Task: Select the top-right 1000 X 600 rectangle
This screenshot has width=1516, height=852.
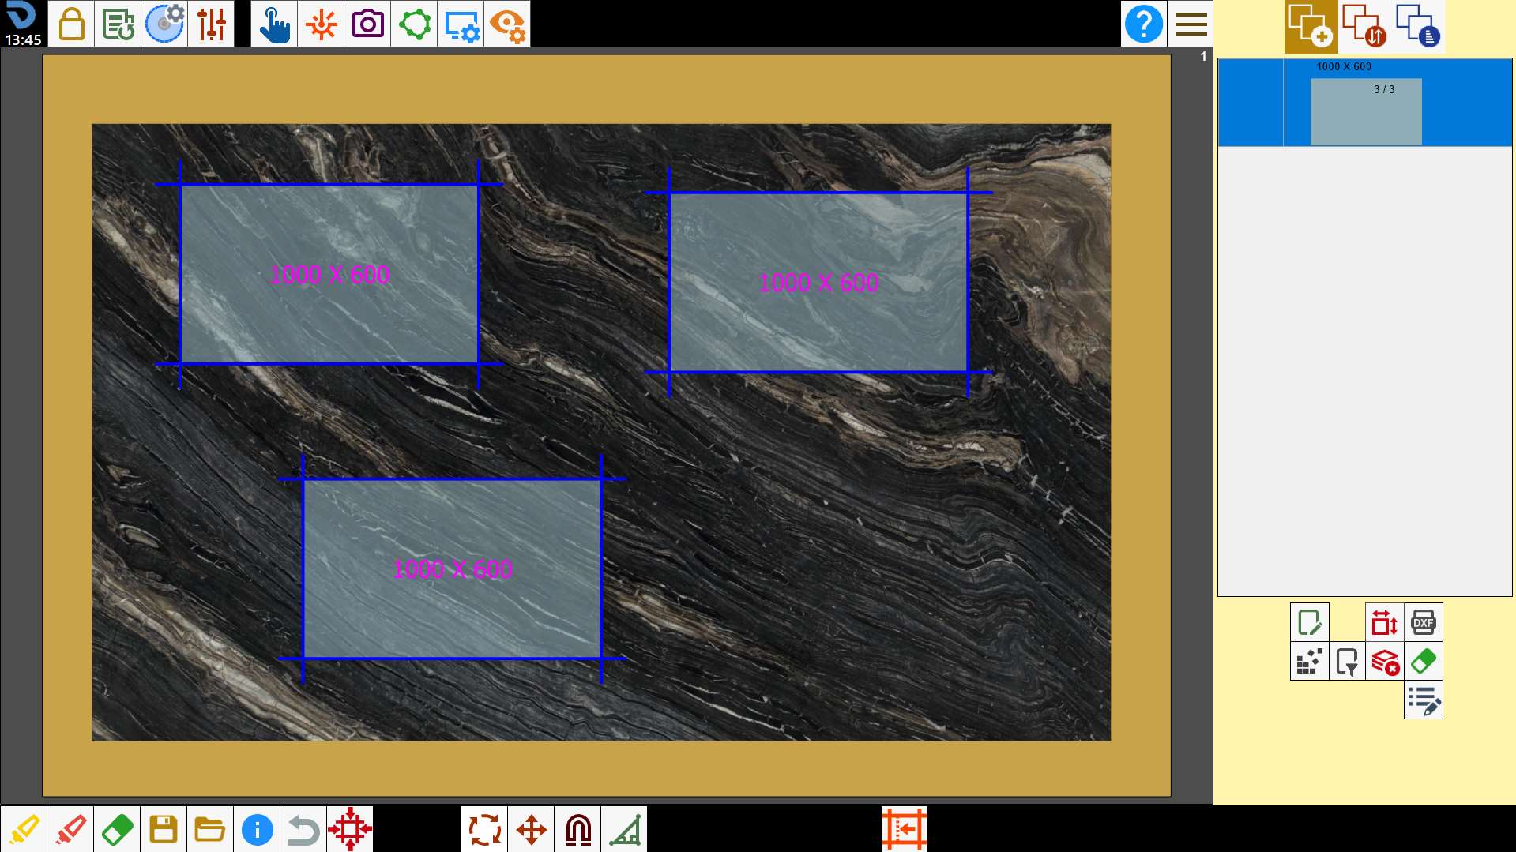Action: pyautogui.click(x=818, y=282)
